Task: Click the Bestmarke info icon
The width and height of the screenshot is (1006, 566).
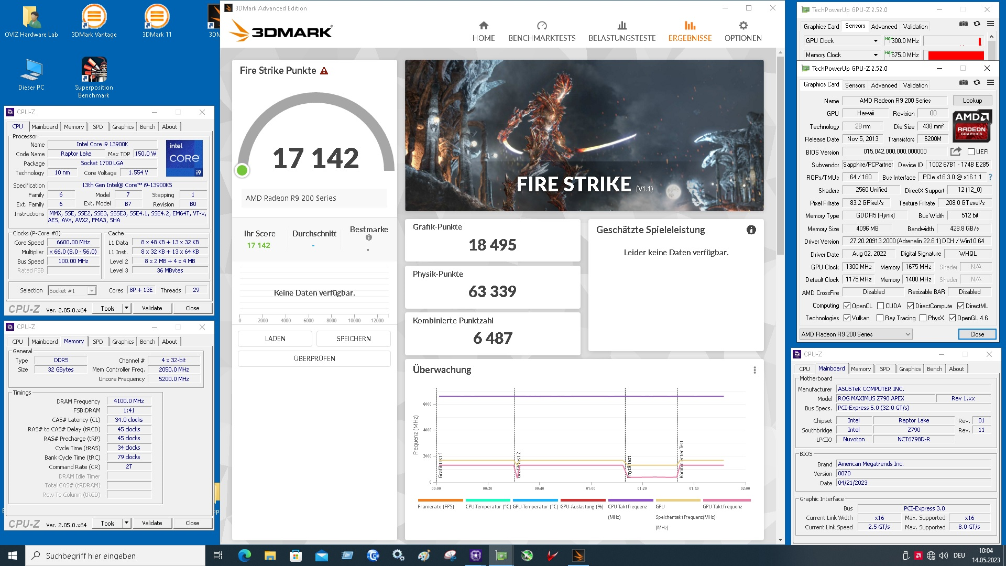Action: coord(369,237)
